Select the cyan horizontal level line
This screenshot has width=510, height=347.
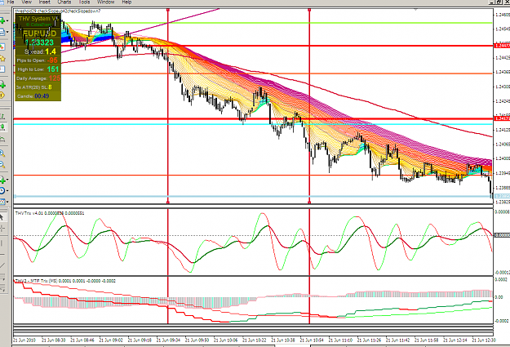(x=253, y=124)
